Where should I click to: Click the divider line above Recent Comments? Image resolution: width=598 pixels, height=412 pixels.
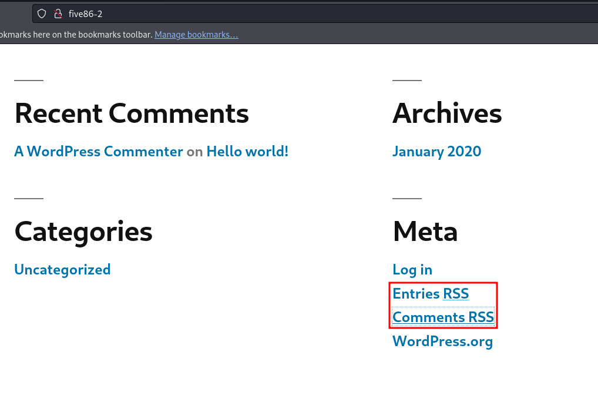[x=29, y=80]
